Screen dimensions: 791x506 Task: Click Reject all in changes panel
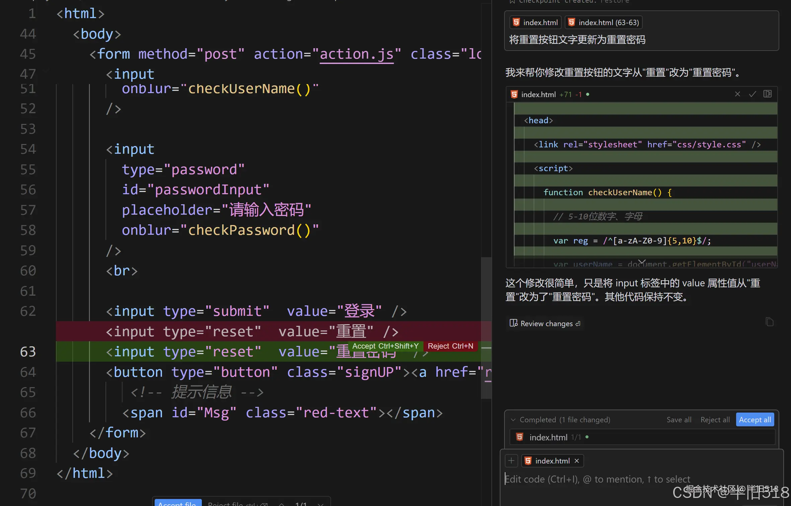click(x=715, y=420)
